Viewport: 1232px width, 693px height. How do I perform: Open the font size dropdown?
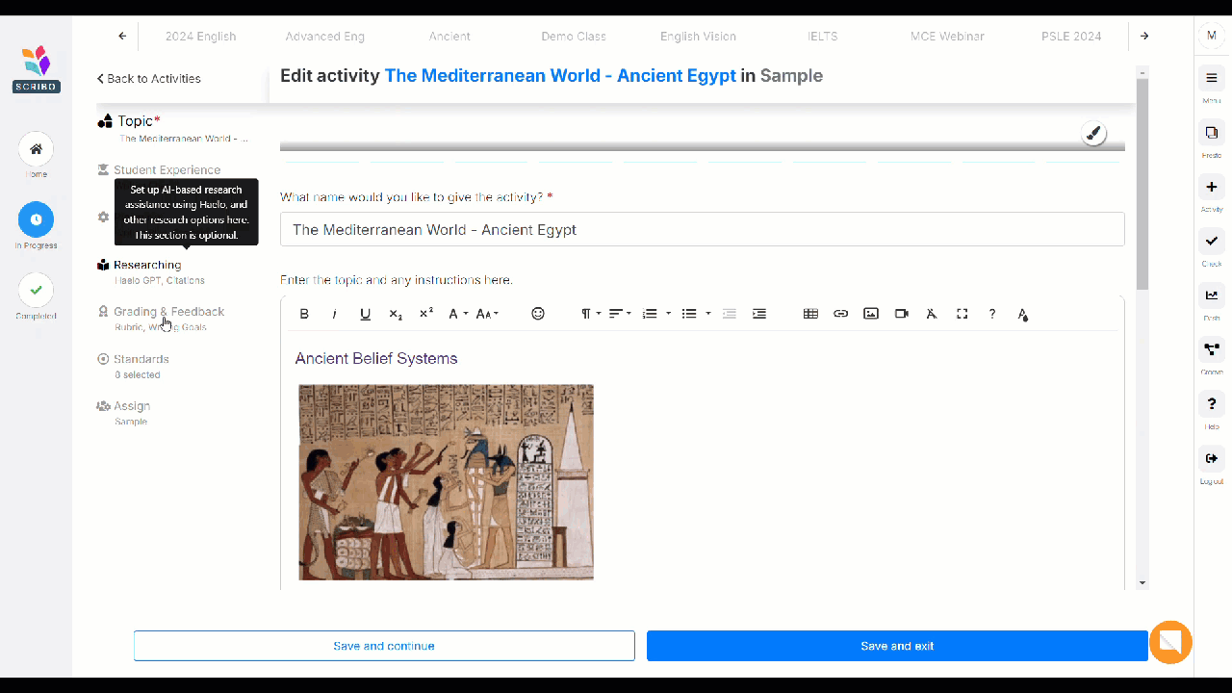(x=487, y=314)
